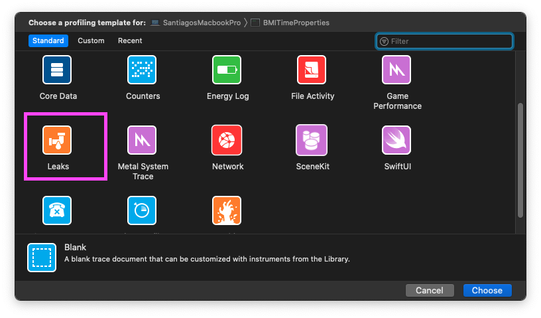
Task: Show the Recent templates tab
Action: 130,40
